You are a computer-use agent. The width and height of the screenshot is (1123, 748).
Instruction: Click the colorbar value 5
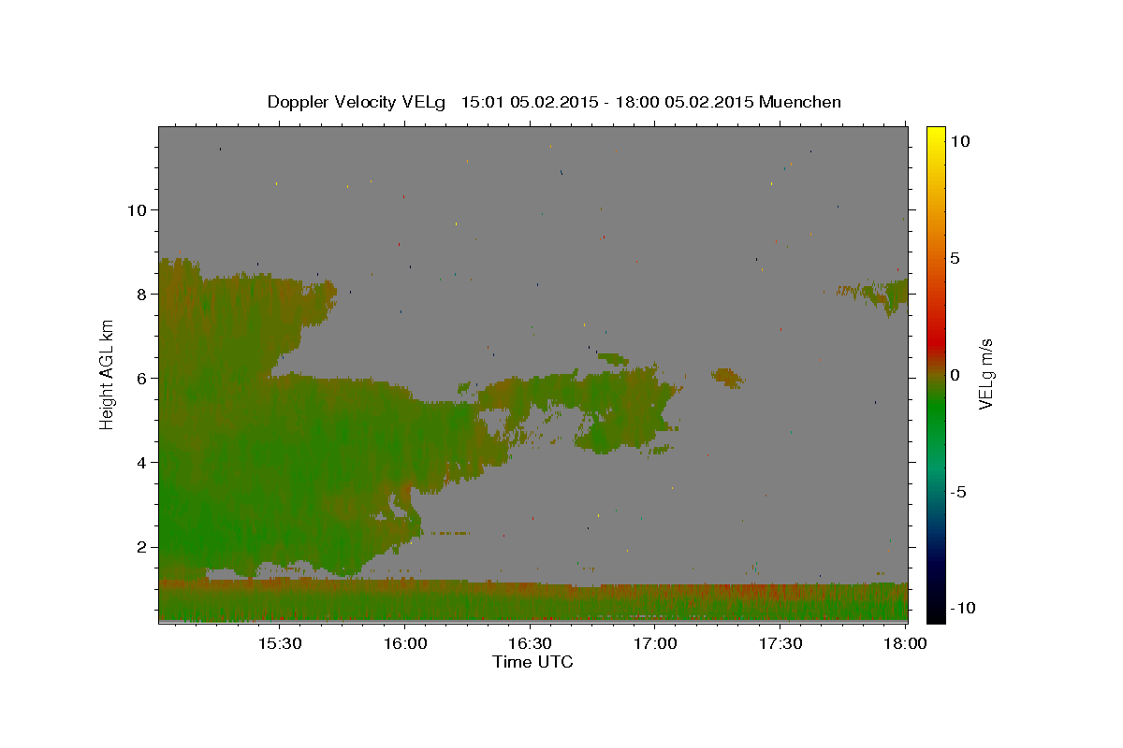click(955, 257)
